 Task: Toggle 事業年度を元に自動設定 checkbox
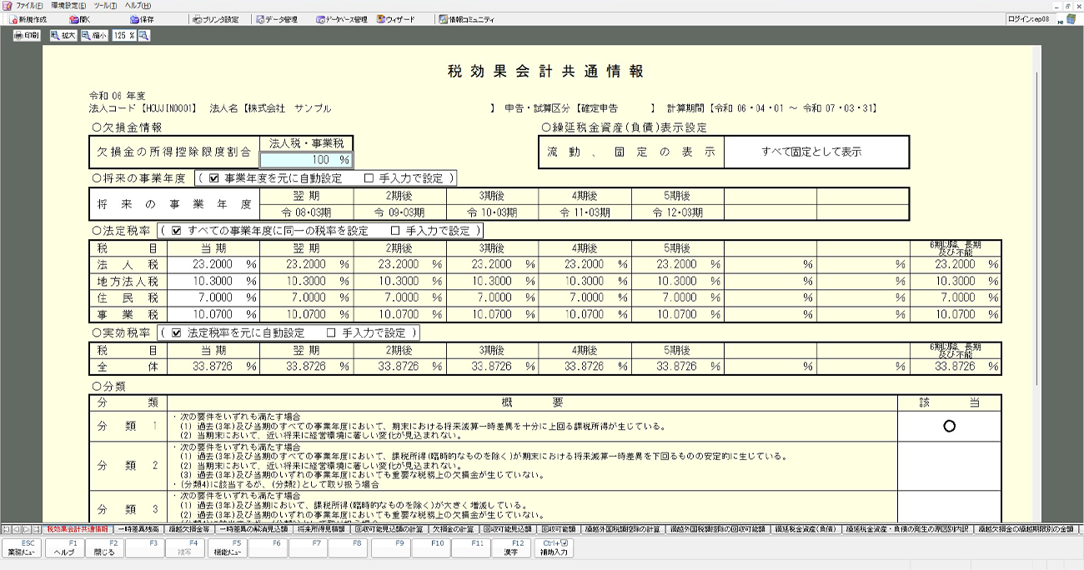[x=214, y=178]
